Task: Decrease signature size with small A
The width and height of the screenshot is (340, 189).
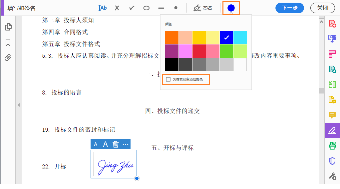Action: tap(96, 145)
